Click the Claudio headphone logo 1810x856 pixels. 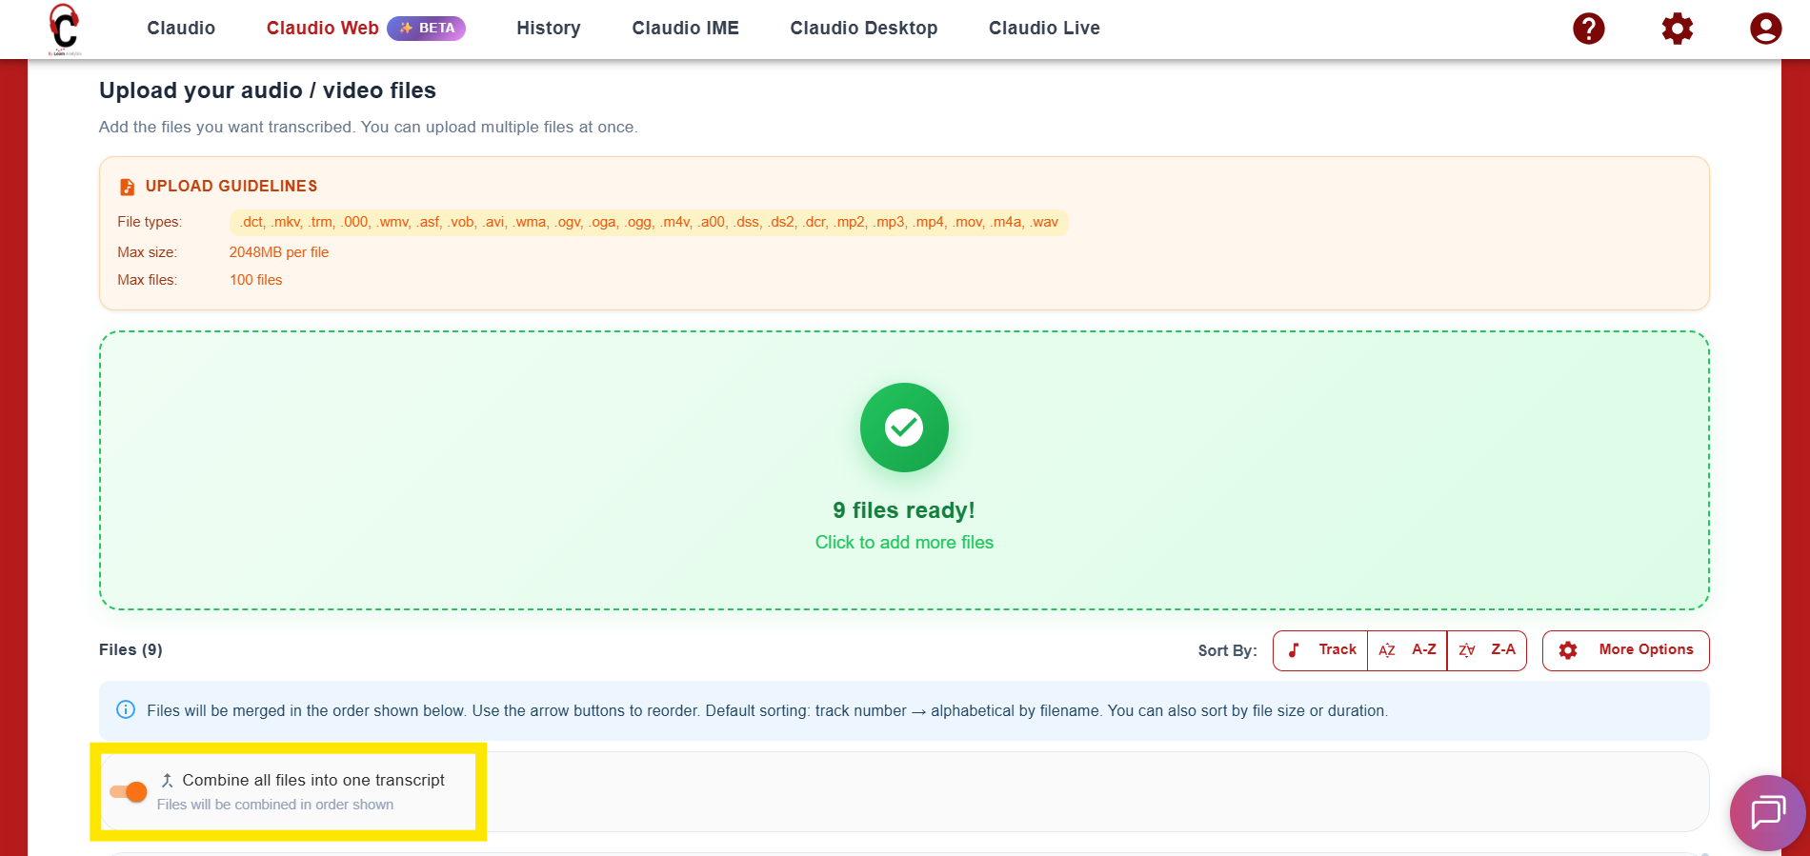[64, 28]
